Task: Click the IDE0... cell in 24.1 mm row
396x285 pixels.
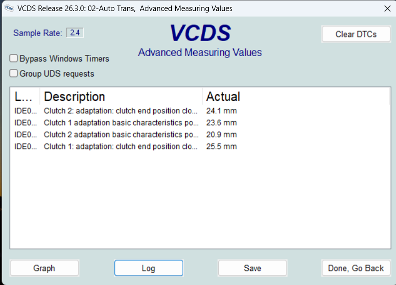Action: (25, 111)
